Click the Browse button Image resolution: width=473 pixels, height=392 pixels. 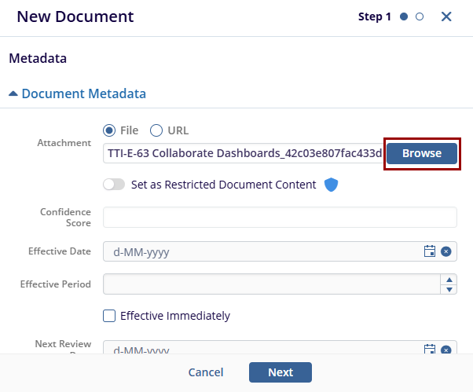[x=422, y=153]
